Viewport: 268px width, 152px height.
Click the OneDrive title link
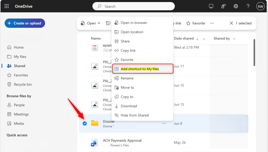click(24, 6)
